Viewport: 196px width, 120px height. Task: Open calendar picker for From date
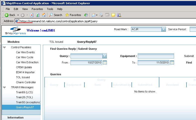click(105, 62)
